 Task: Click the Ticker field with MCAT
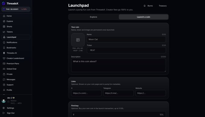[126, 50]
